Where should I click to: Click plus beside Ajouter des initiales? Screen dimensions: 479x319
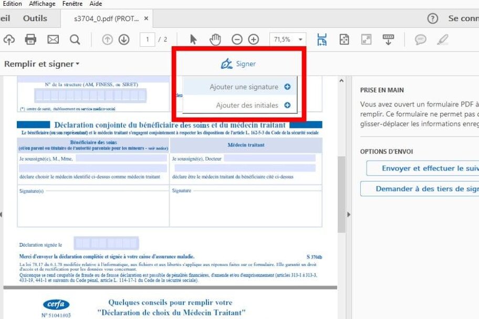287,105
